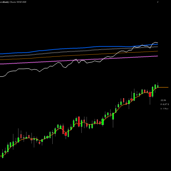Click the 12.36 price value label
Viewport: 171px width, 171px height.
coord(163,100)
